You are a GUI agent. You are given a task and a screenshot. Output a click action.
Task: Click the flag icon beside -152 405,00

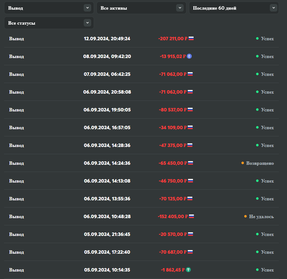coord(191,217)
